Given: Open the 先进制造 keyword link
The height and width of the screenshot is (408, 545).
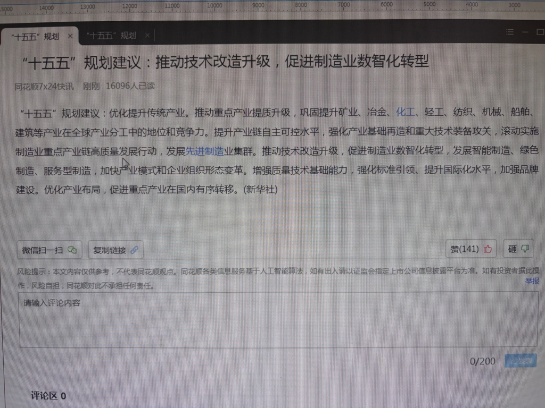Looking at the screenshot, I should pyautogui.click(x=204, y=151).
